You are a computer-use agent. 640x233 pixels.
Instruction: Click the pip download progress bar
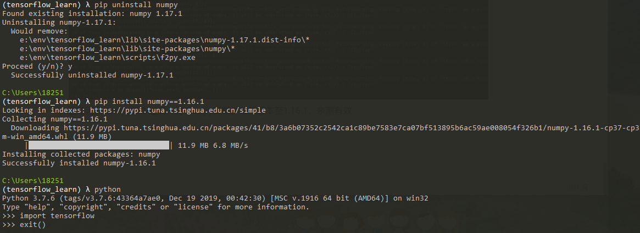click(99, 145)
